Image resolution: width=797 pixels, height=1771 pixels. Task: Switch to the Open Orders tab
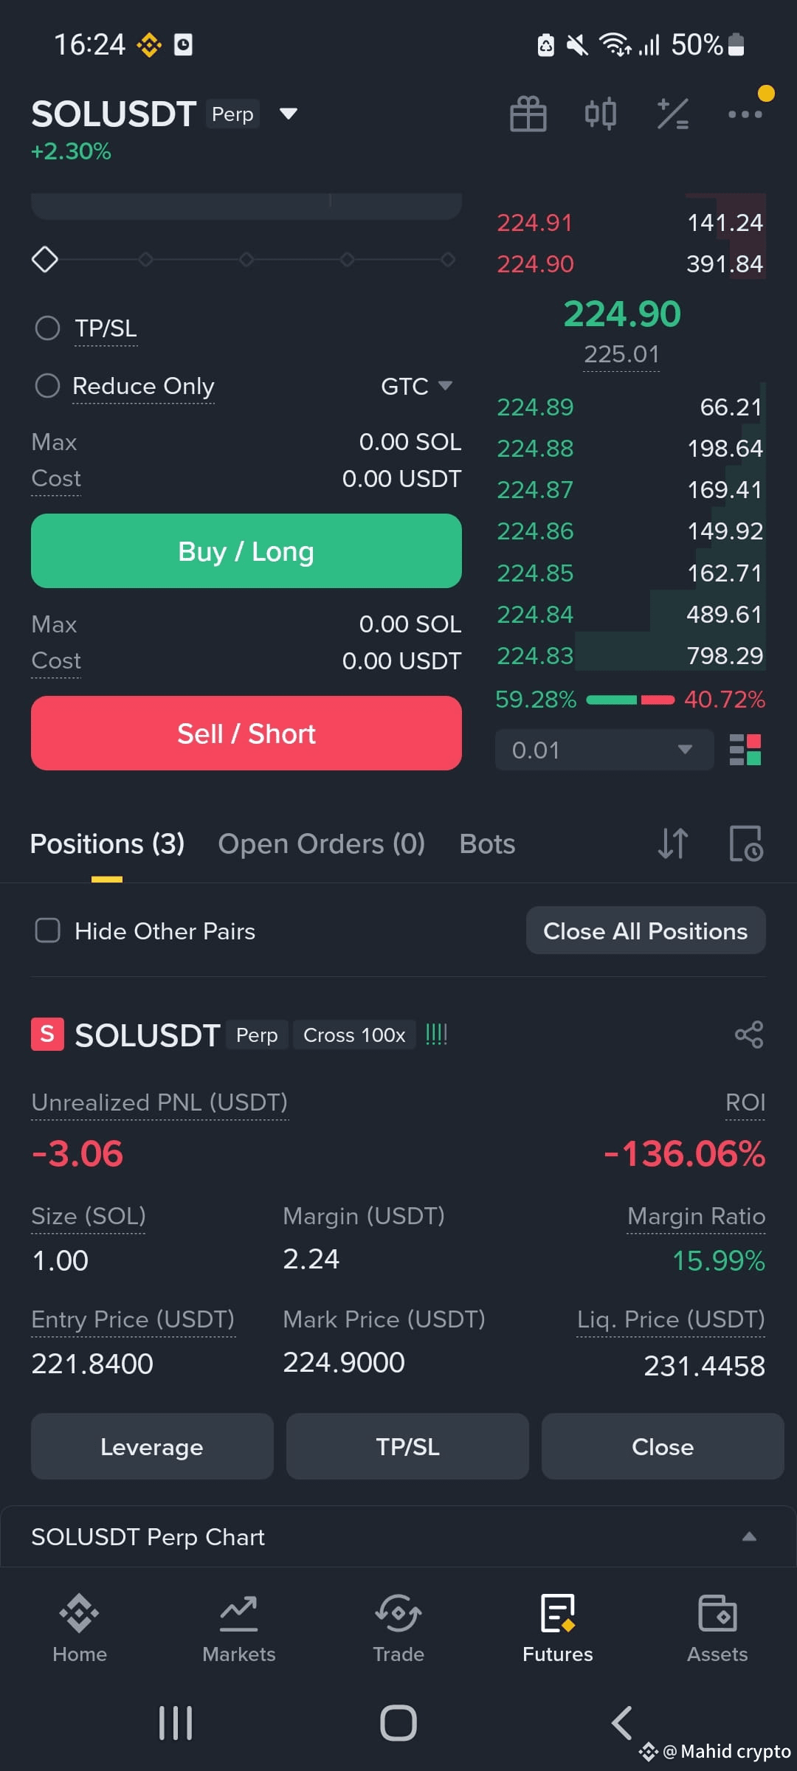click(x=321, y=843)
